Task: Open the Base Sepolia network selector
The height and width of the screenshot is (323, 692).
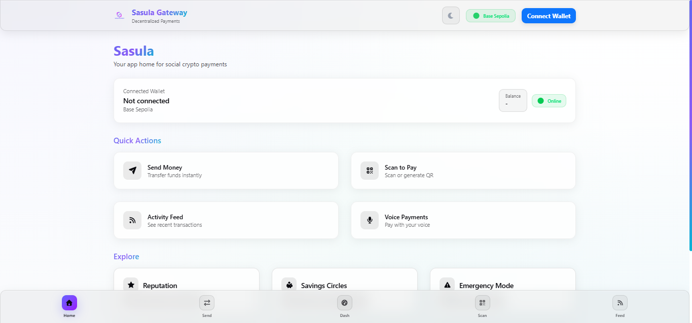Action: click(491, 16)
